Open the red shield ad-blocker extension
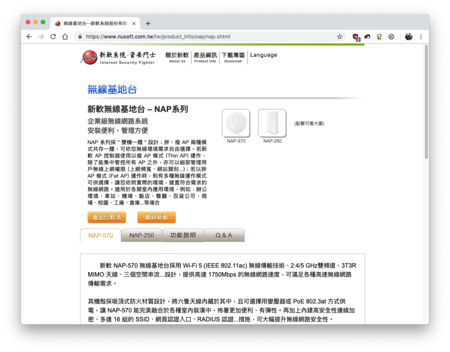Image resolution: width=450 pixels, height=352 pixels. 356,37
